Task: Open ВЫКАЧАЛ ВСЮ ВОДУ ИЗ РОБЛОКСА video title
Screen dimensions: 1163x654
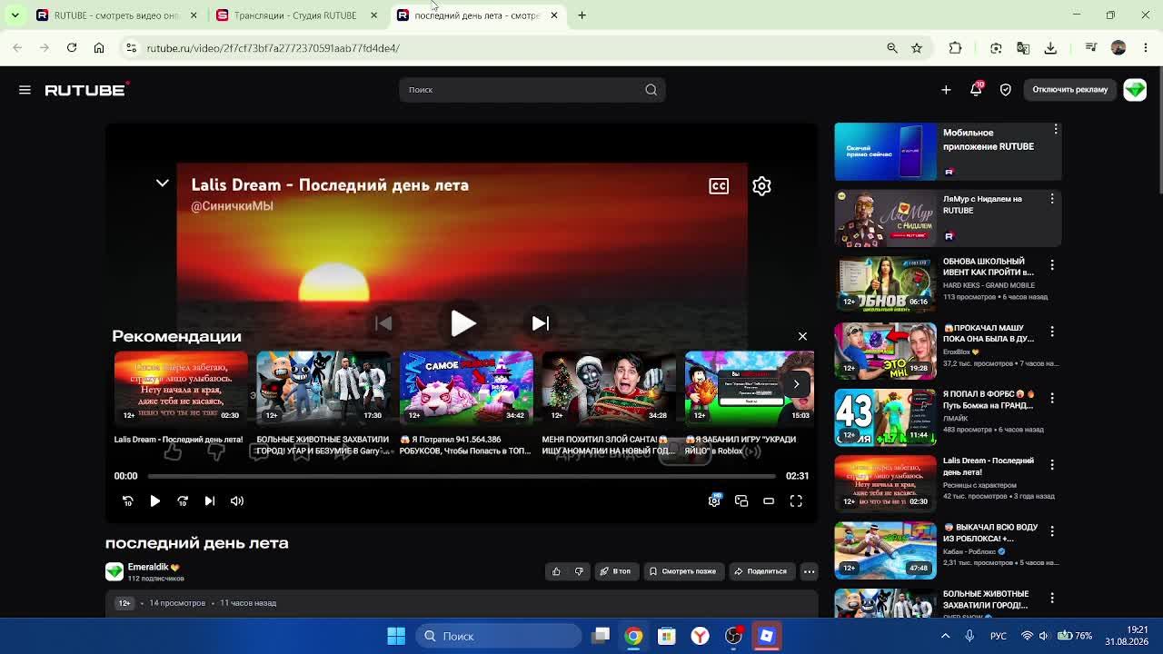Action: (991, 532)
